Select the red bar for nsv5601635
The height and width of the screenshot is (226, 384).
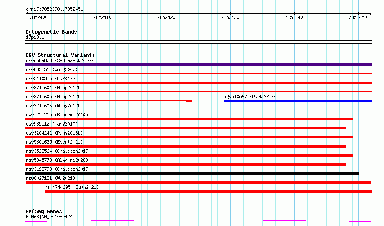(x=186, y=146)
